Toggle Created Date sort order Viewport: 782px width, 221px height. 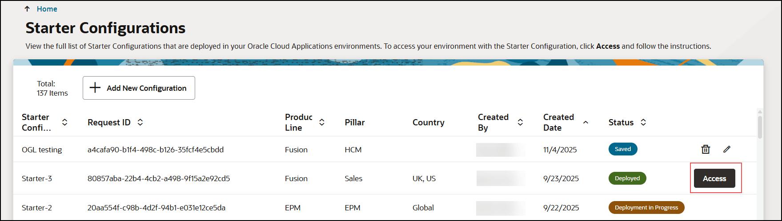585,122
